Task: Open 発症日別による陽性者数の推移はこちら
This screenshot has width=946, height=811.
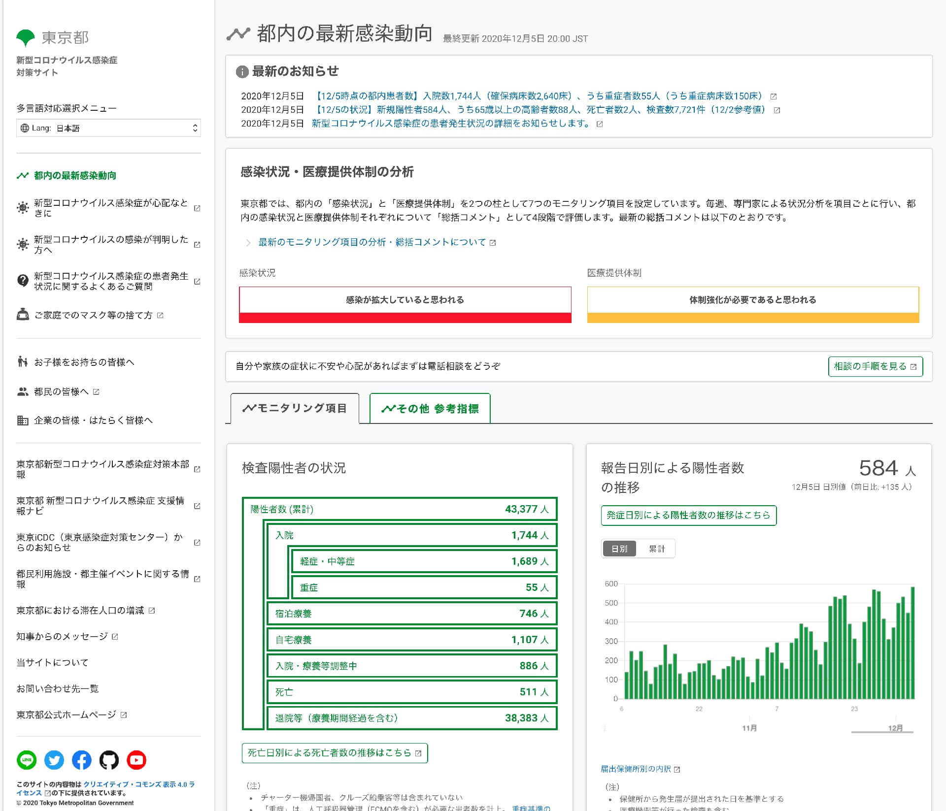Action: pos(688,515)
